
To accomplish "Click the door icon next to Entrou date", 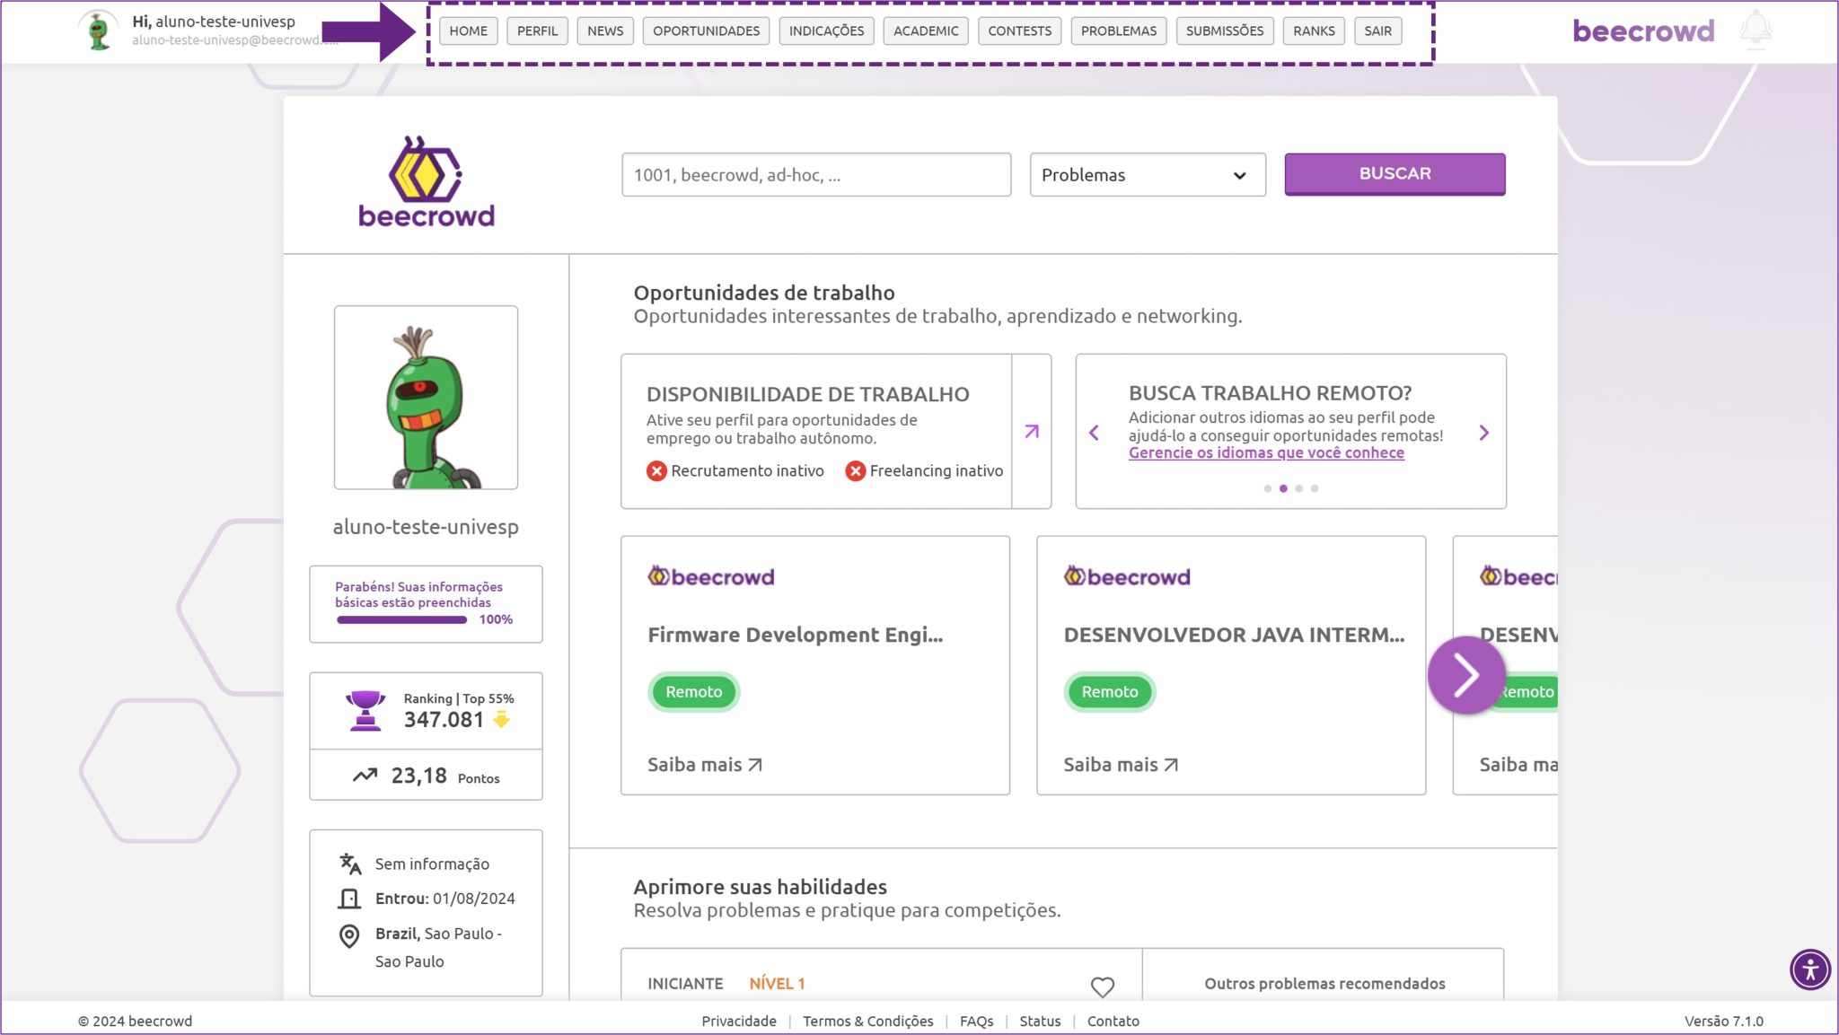I will point(349,899).
